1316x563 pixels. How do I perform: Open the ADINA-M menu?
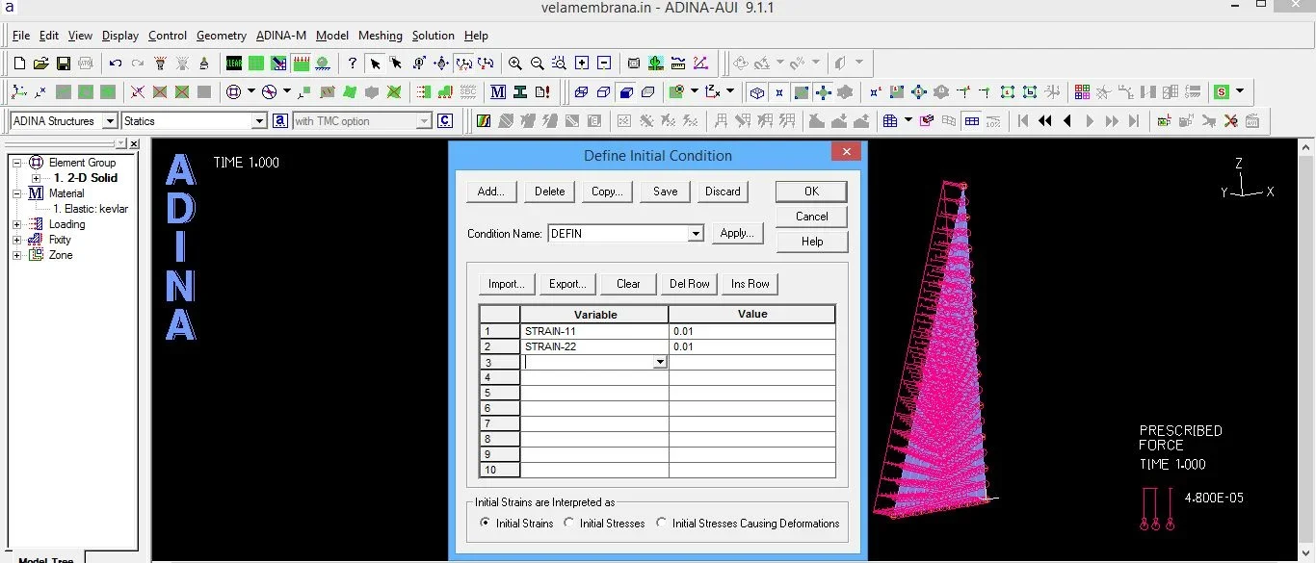(x=281, y=36)
